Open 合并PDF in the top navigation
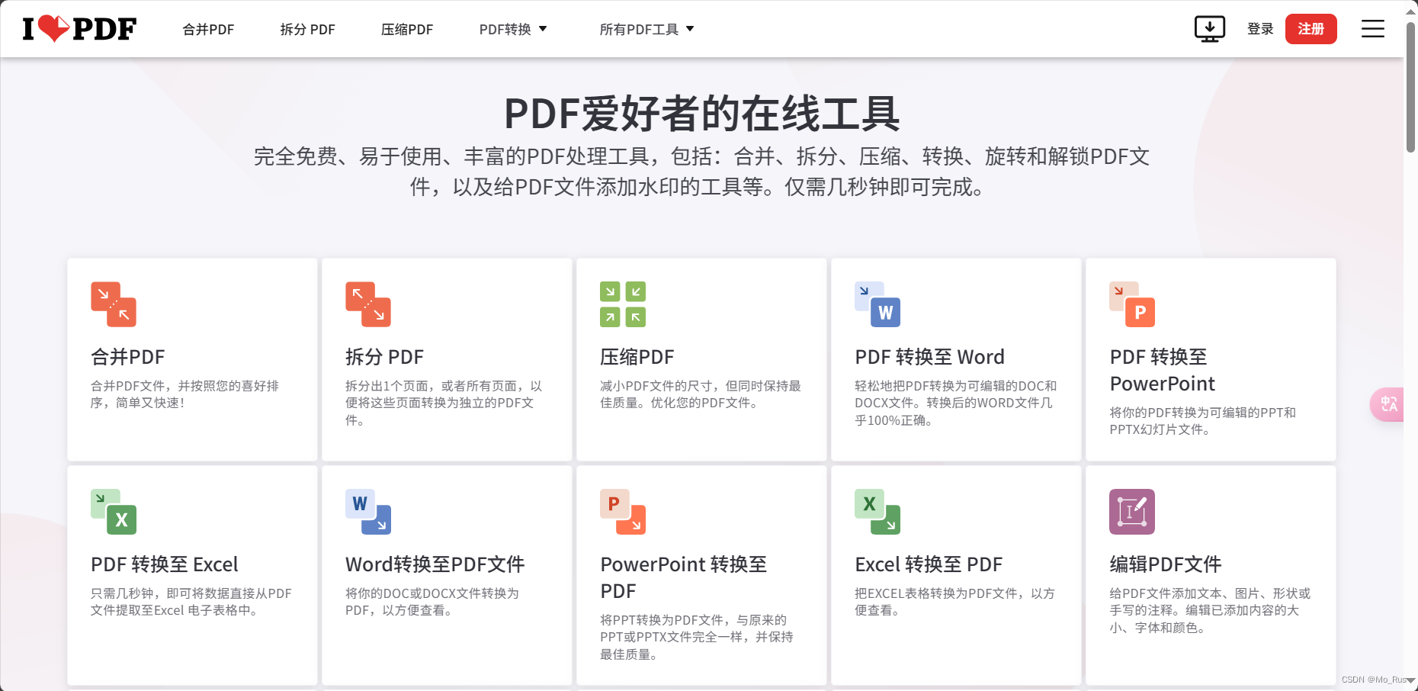The height and width of the screenshot is (691, 1418). click(208, 29)
